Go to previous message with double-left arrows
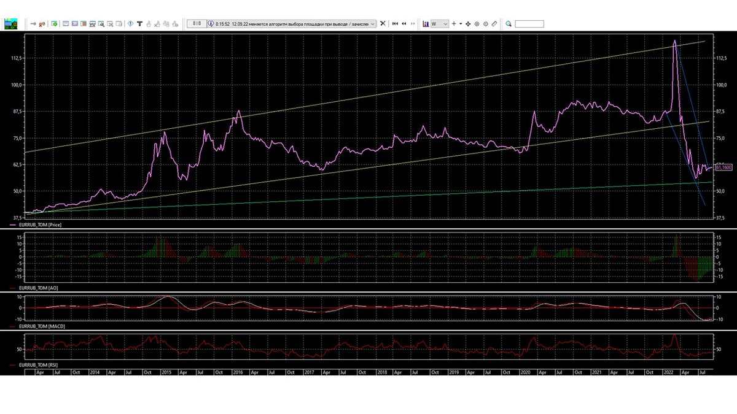 (404, 23)
